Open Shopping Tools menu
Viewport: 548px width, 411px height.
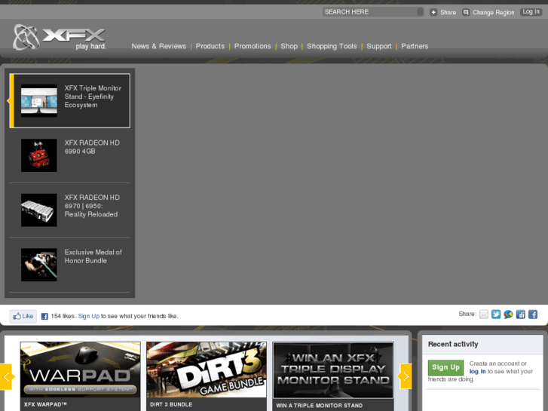pos(332,46)
